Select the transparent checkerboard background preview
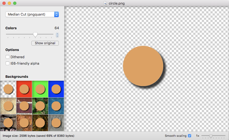Image resolution: width=229 pixels, height=140 pixels. point(8,89)
